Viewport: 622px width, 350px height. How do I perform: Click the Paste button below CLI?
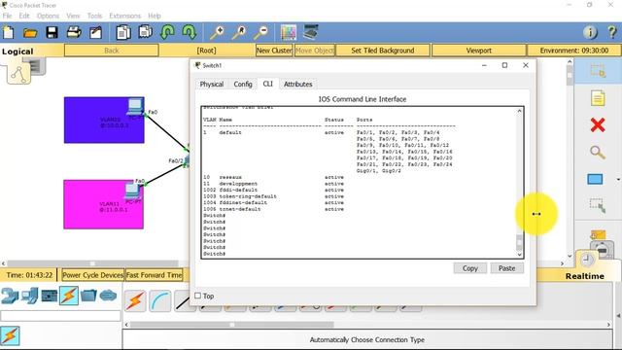506,268
